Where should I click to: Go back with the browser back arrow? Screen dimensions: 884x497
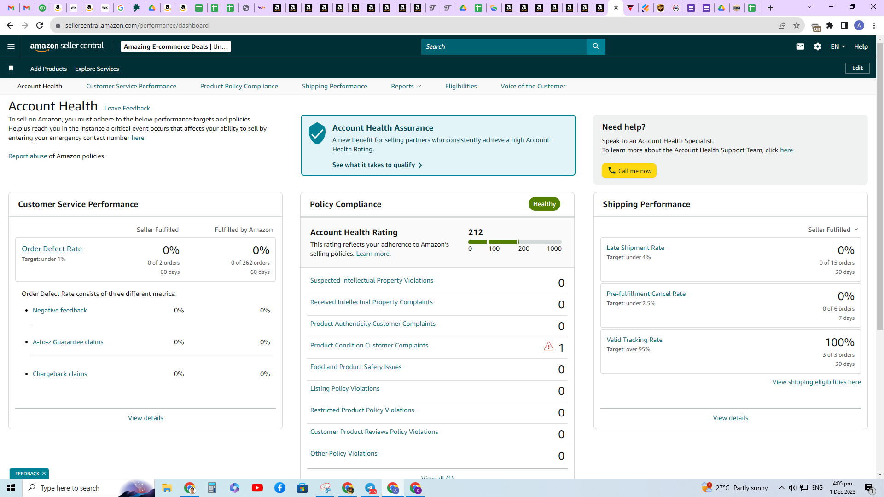10,25
